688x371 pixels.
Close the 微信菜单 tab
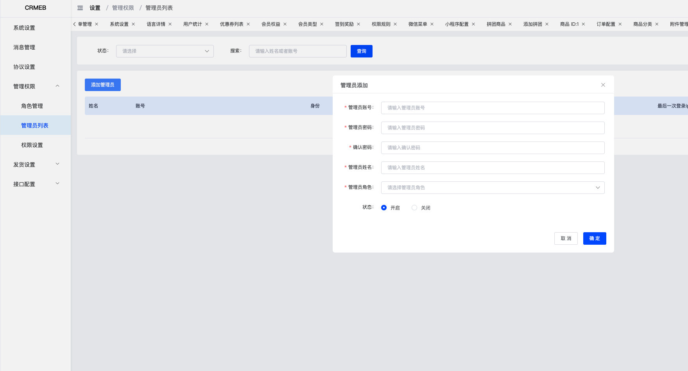pos(432,24)
